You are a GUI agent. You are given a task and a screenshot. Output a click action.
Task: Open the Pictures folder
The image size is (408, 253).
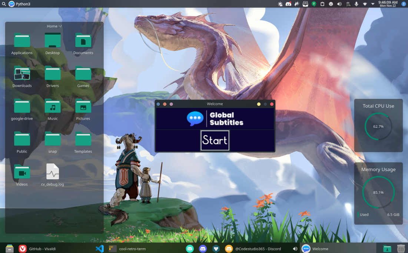point(83,110)
